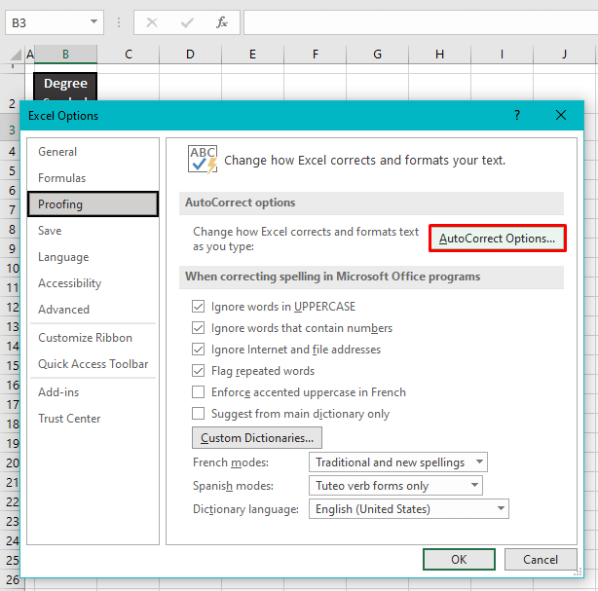
Task: Open the Trust Center category
Action: [x=93, y=419]
